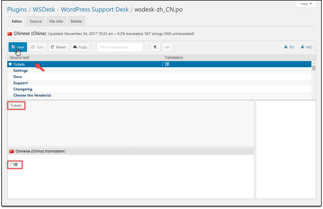Select the Support source string row
The height and width of the screenshot is (209, 323).
pyautogui.click(x=159, y=83)
